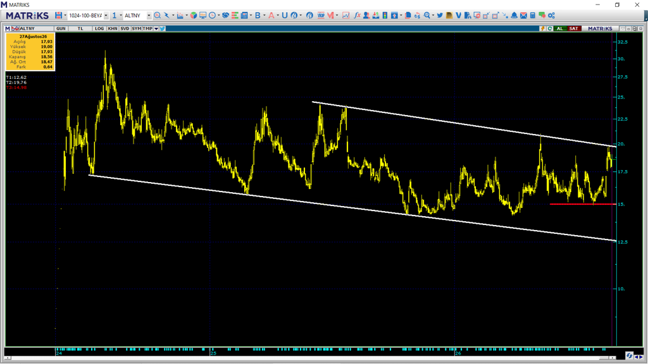Click the blue V letter icon
The height and width of the screenshot is (364, 648).
click(x=458, y=15)
